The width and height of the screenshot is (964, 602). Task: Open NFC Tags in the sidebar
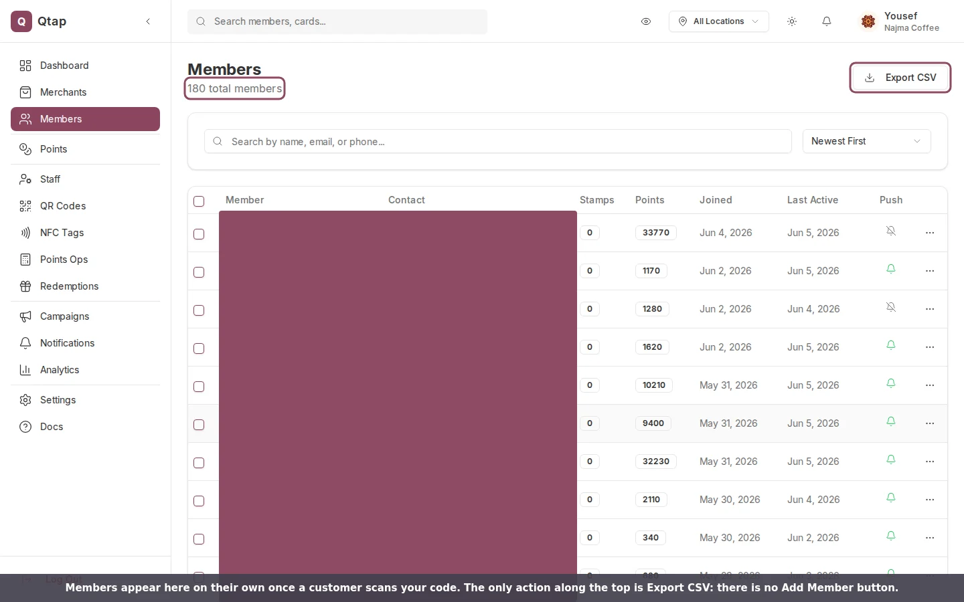[x=85, y=233]
